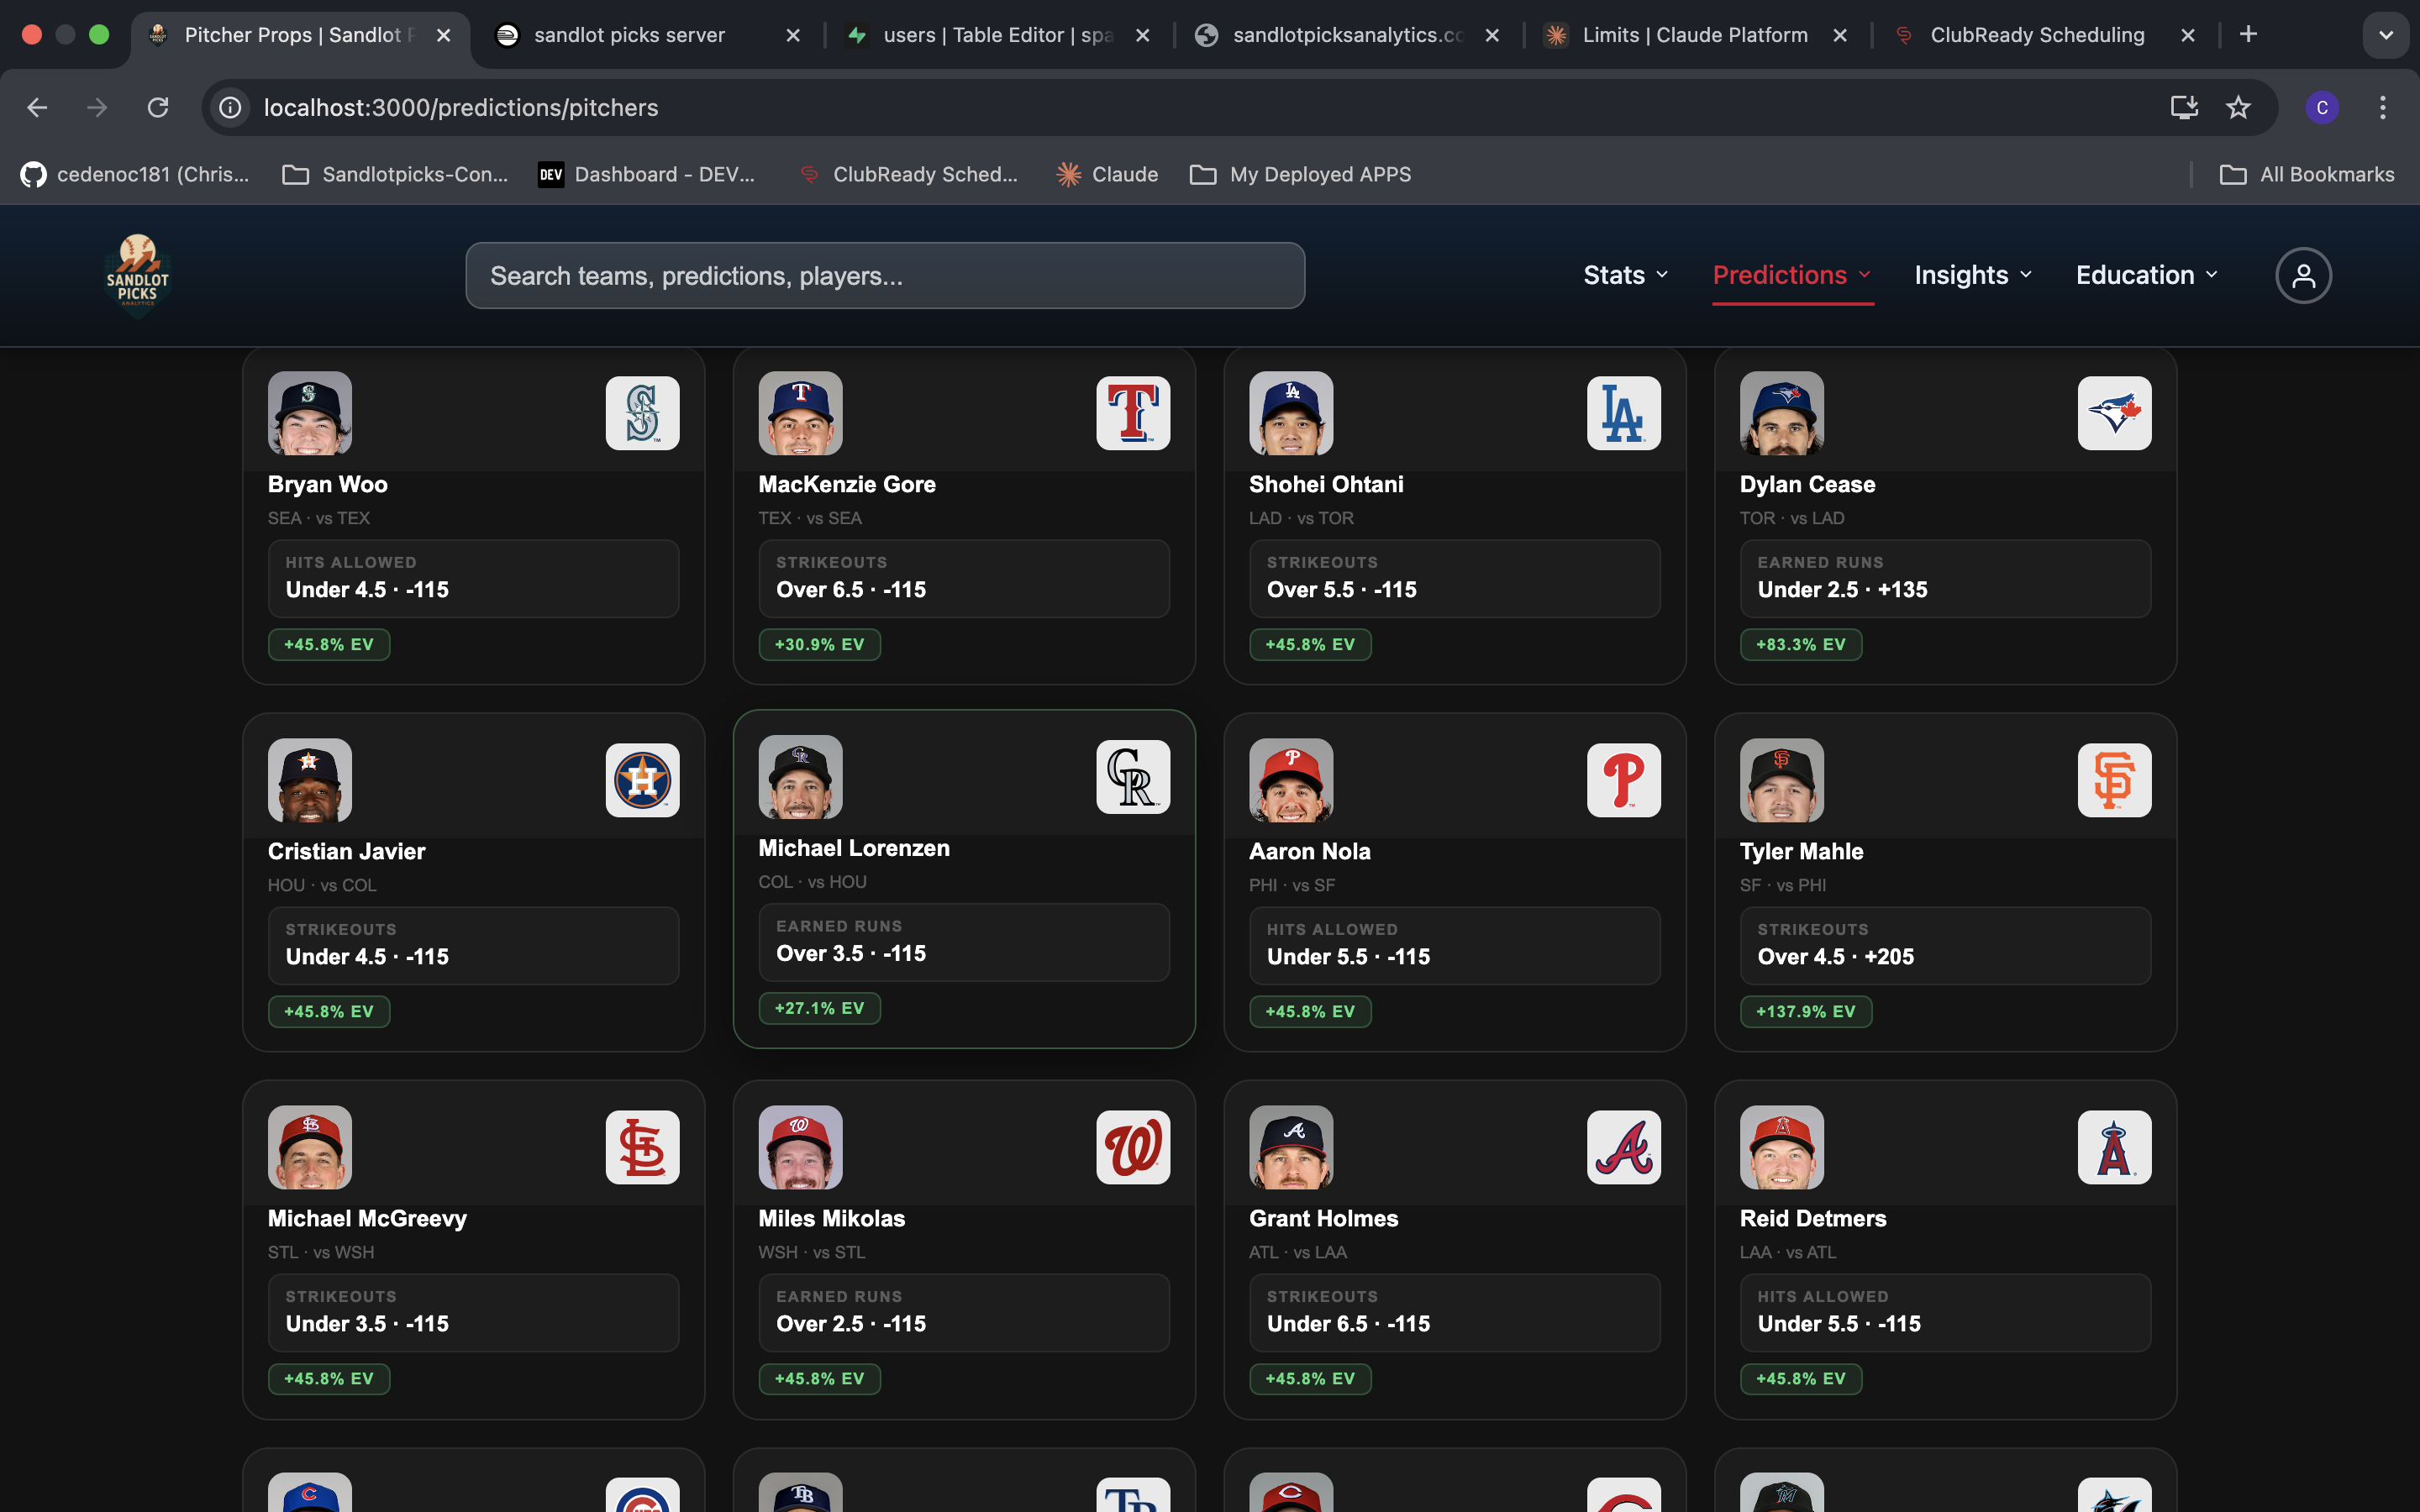The image size is (2420, 1512).
Task: Select the Over 4.5 strikeouts prop on Tyler Mahle
Action: 1944,944
